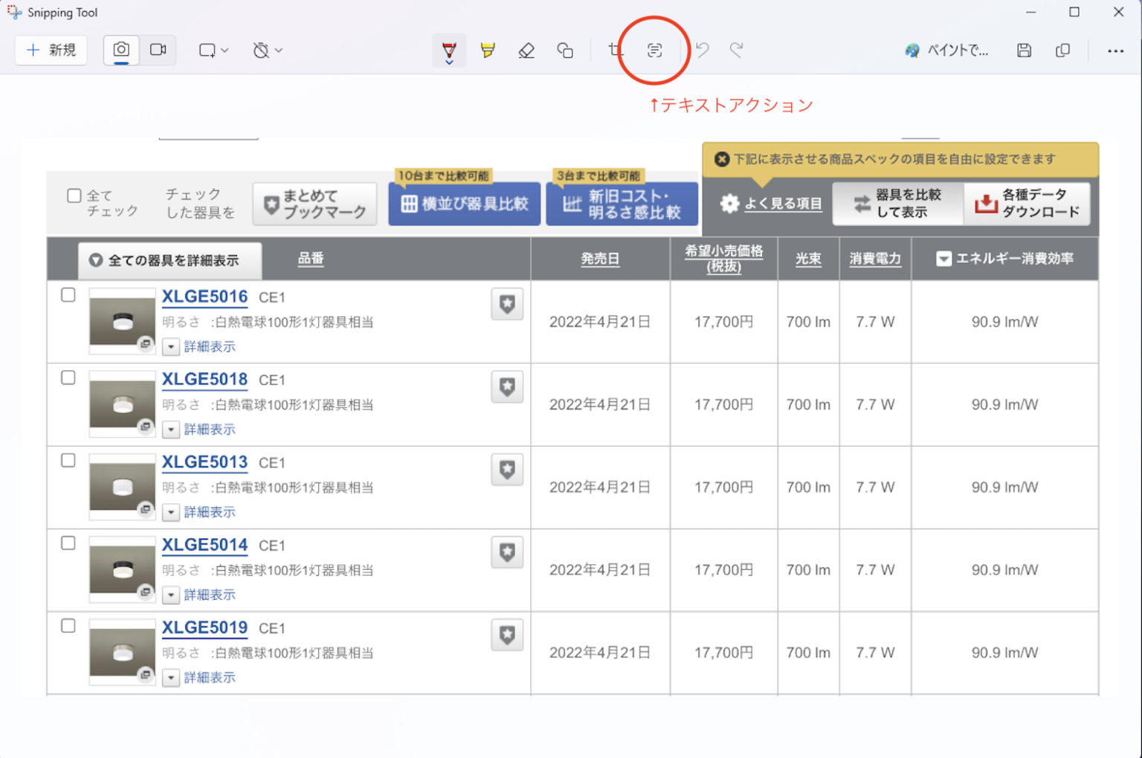Open the shapes annotation tool
This screenshot has height=758, width=1142.
click(565, 50)
